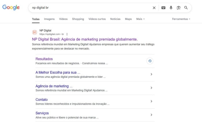Expand the 'Agência de marketing' sitelink chevron

[x=151, y=88]
